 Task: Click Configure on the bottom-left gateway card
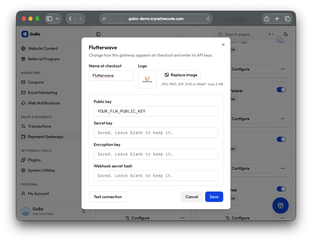pyautogui.click(x=137, y=218)
